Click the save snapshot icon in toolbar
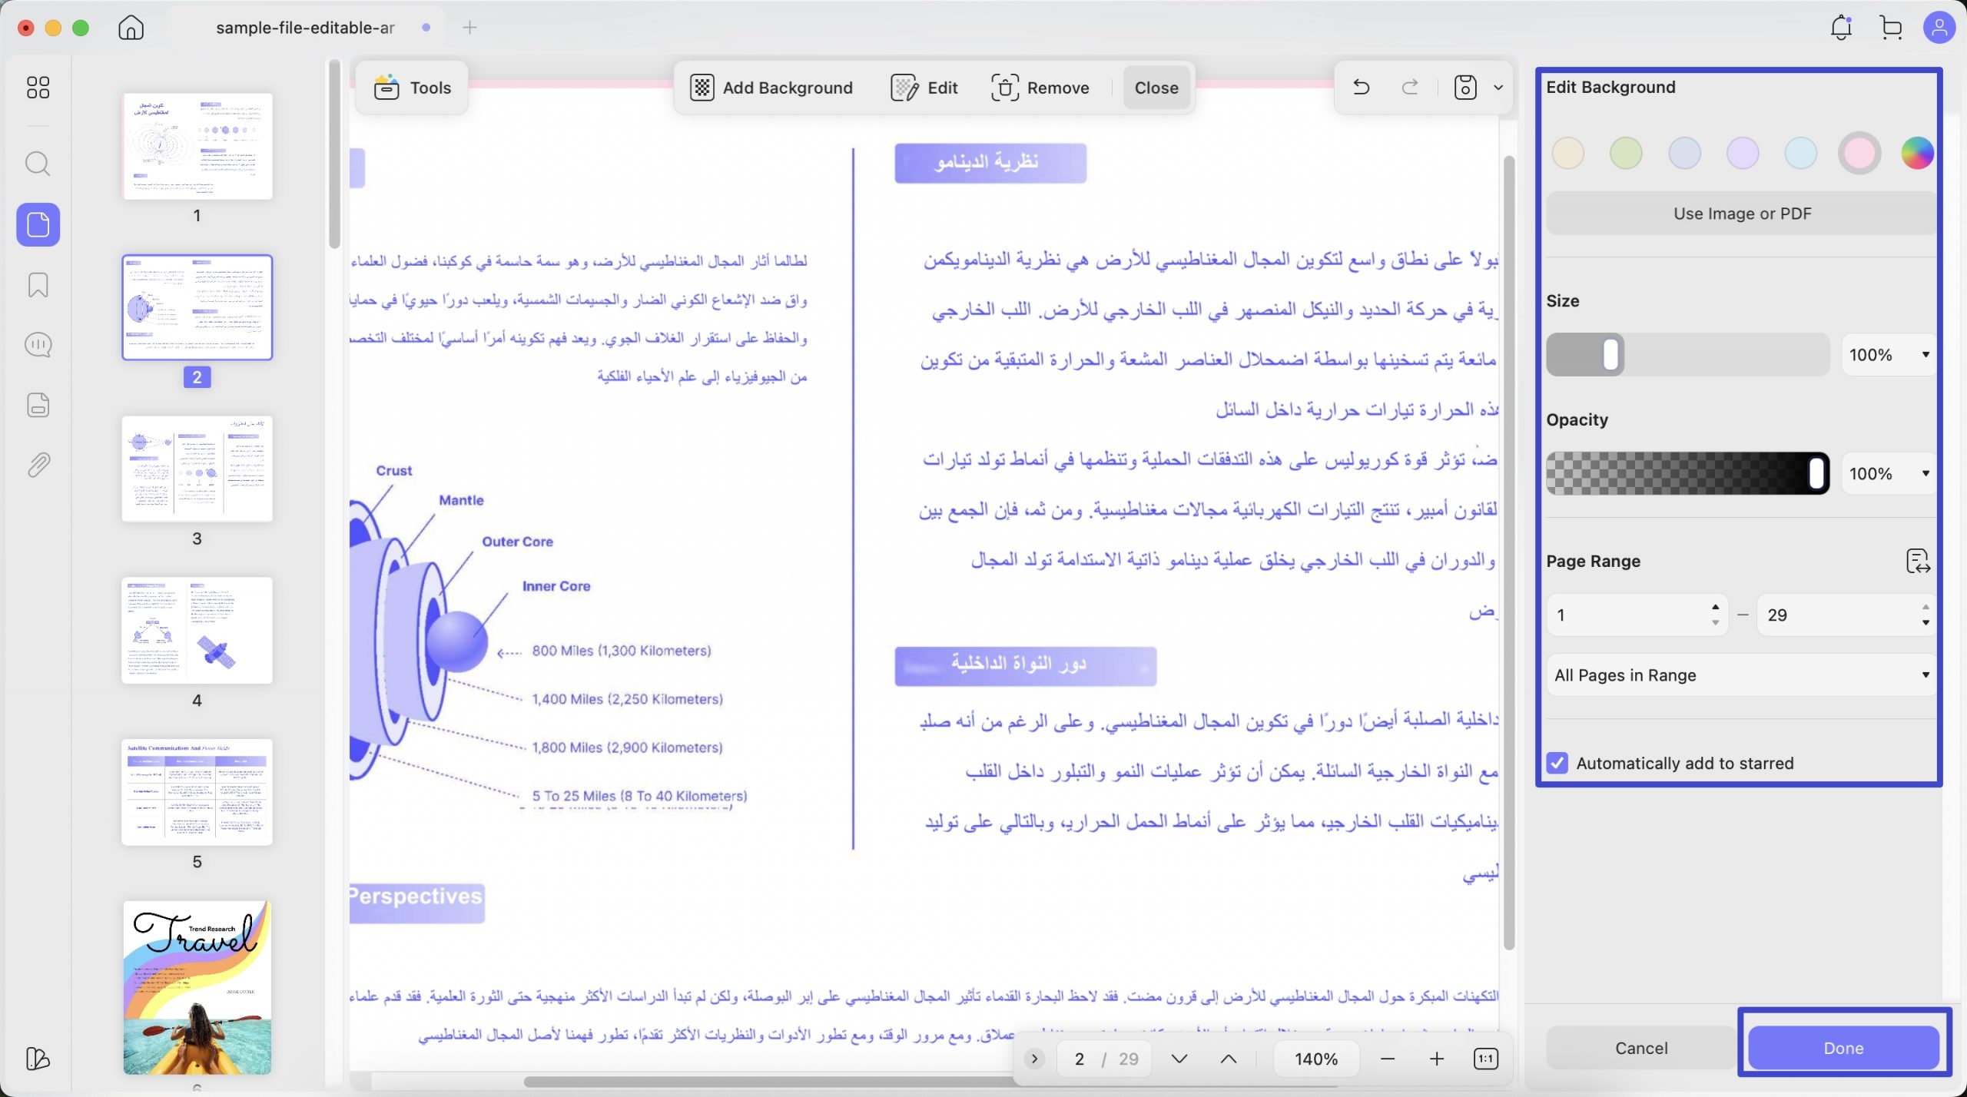Viewport: 1967px width, 1097px height. [1465, 87]
